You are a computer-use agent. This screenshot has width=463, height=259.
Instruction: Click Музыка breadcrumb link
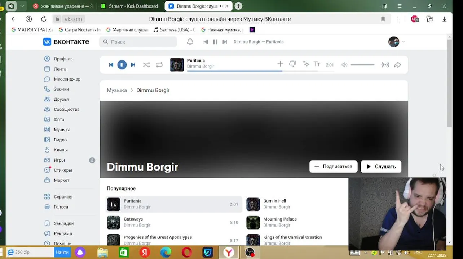coord(117,90)
